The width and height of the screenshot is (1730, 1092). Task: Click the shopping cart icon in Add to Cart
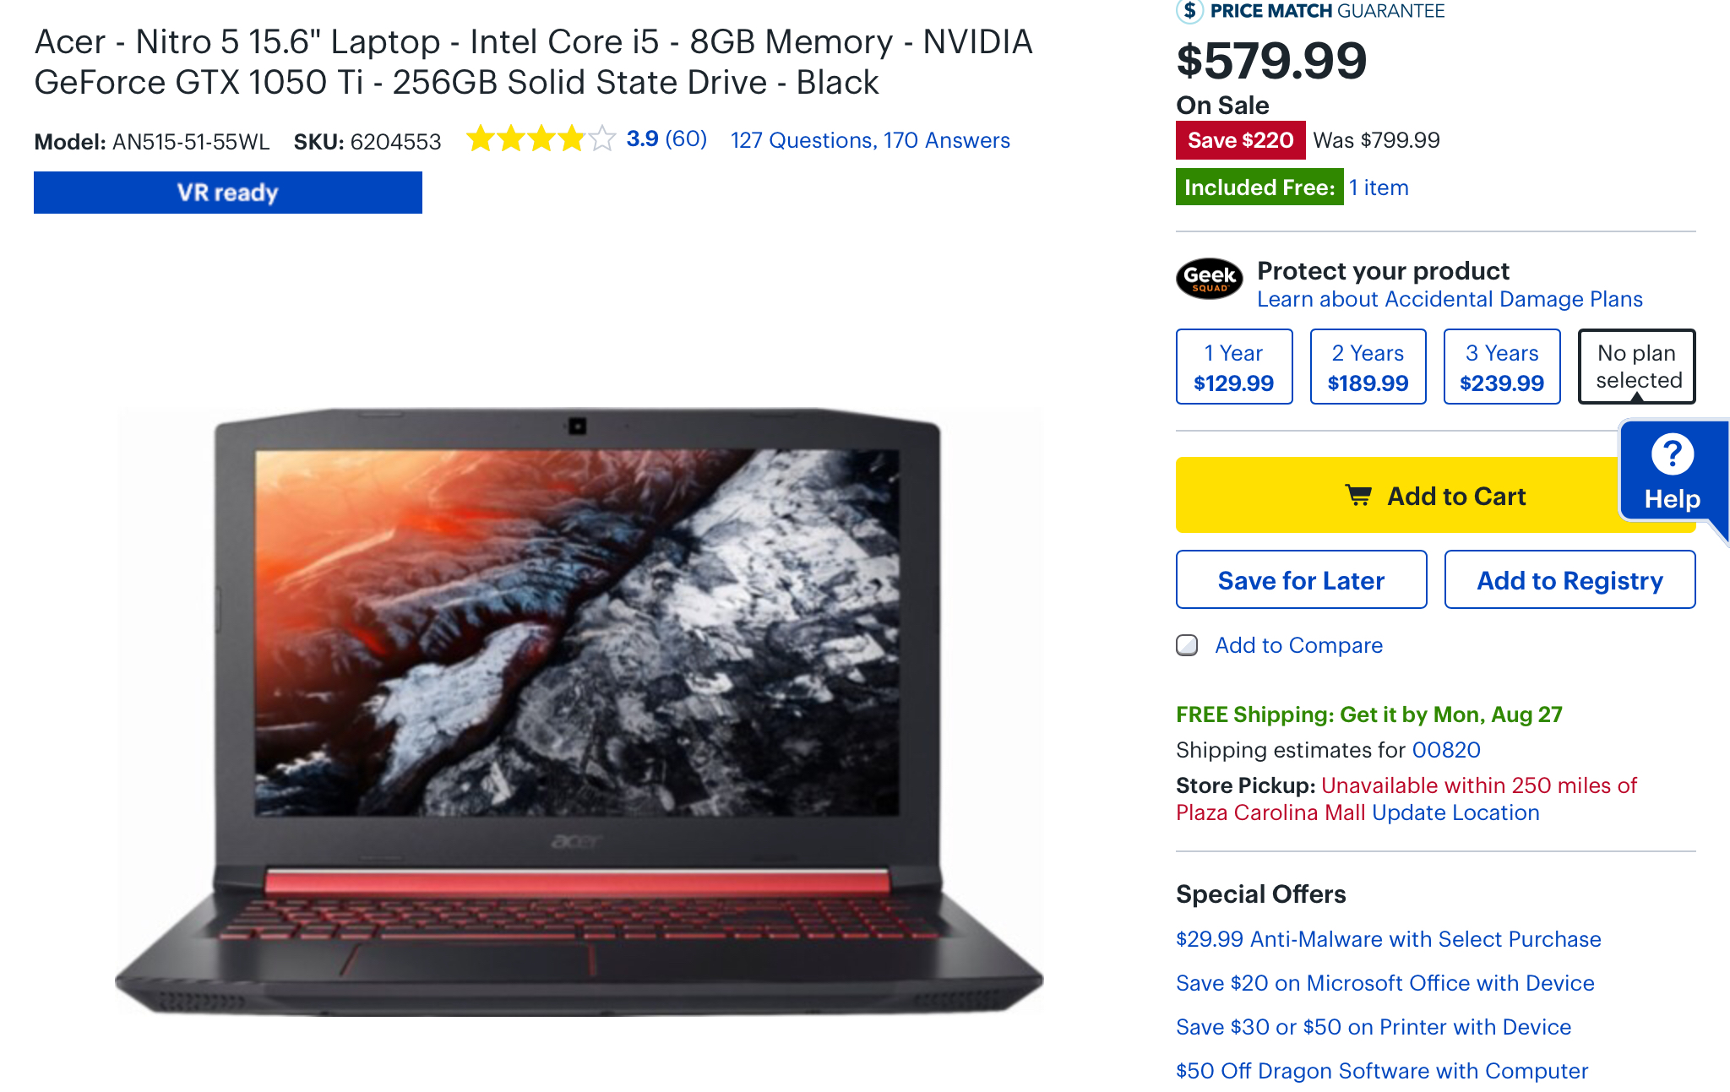click(1358, 495)
